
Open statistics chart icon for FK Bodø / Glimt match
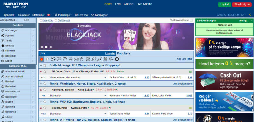pos(41,71)
